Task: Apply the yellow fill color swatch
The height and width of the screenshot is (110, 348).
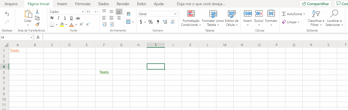Action: [62, 25]
